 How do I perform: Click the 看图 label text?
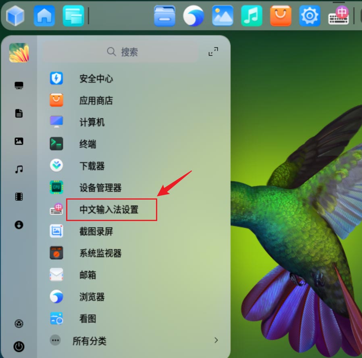coord(88,318)
